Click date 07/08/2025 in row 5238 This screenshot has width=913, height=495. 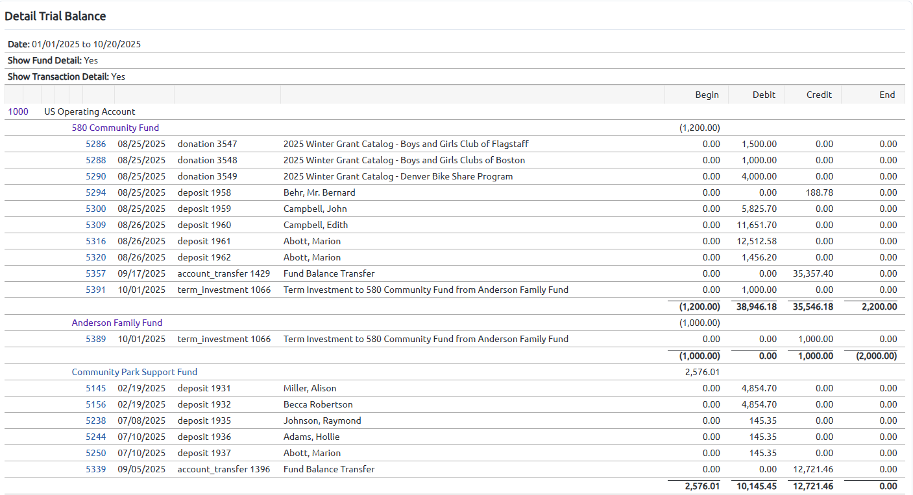(x=141, y=420)
